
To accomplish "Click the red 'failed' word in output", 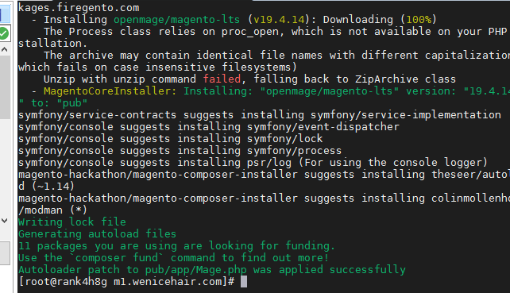I will [x=222, y=79].
